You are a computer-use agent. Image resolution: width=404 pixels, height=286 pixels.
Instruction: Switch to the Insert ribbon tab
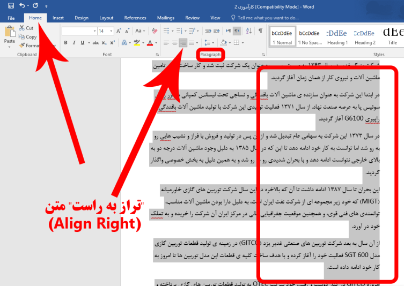(x=58, y=18)
